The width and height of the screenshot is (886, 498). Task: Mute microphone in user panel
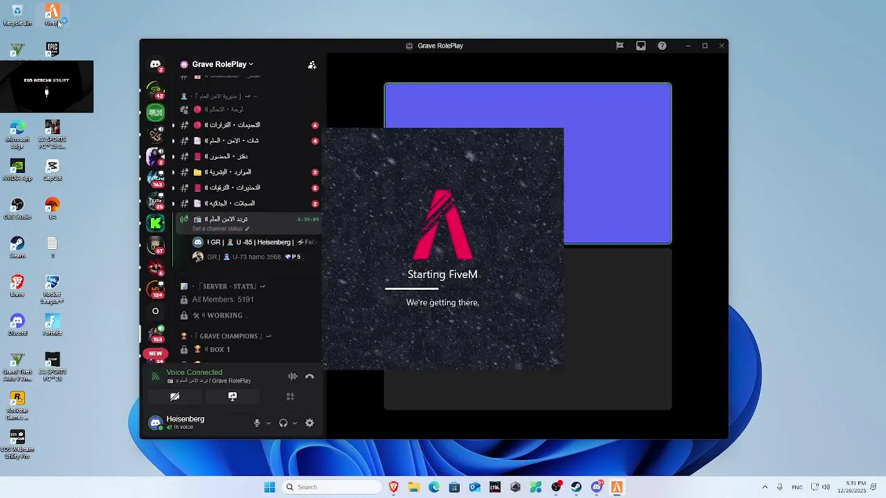click(257, 423)
